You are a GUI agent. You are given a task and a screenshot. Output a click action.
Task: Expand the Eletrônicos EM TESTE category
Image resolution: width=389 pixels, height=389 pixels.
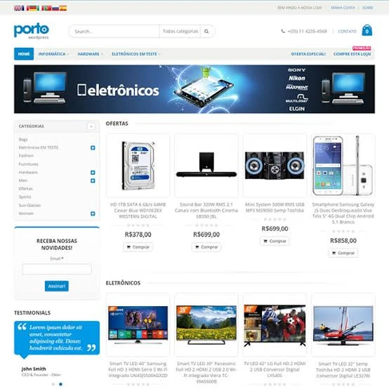coord(93,147)
